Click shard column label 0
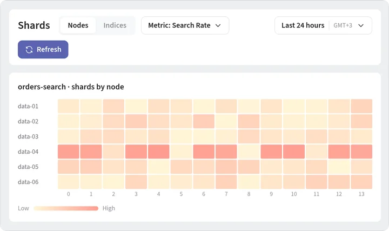389x231 pixels. [x=69, y=194]
